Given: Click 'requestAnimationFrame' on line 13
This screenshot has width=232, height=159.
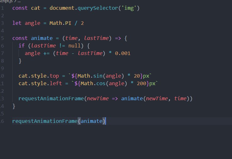Looking at the screenshot, I should [51, 98].
